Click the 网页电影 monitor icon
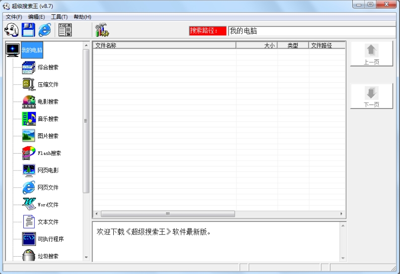 pos(29,170)
